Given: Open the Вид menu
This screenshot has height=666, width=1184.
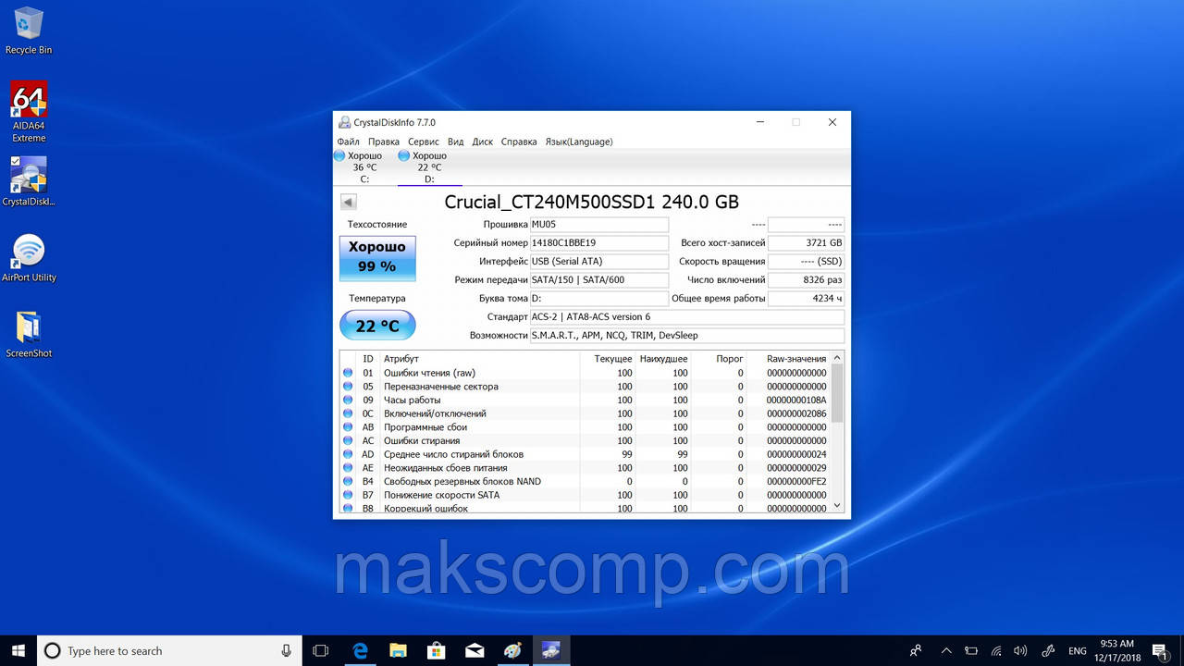Looking at the screenshot, I should 456,142.
